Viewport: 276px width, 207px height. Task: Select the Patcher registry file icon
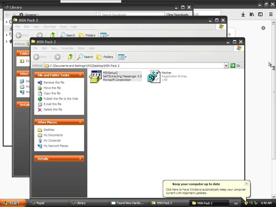click(154, 76)
